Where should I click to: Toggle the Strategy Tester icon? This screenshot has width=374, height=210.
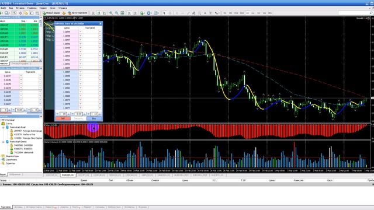[x=37, y=13]
